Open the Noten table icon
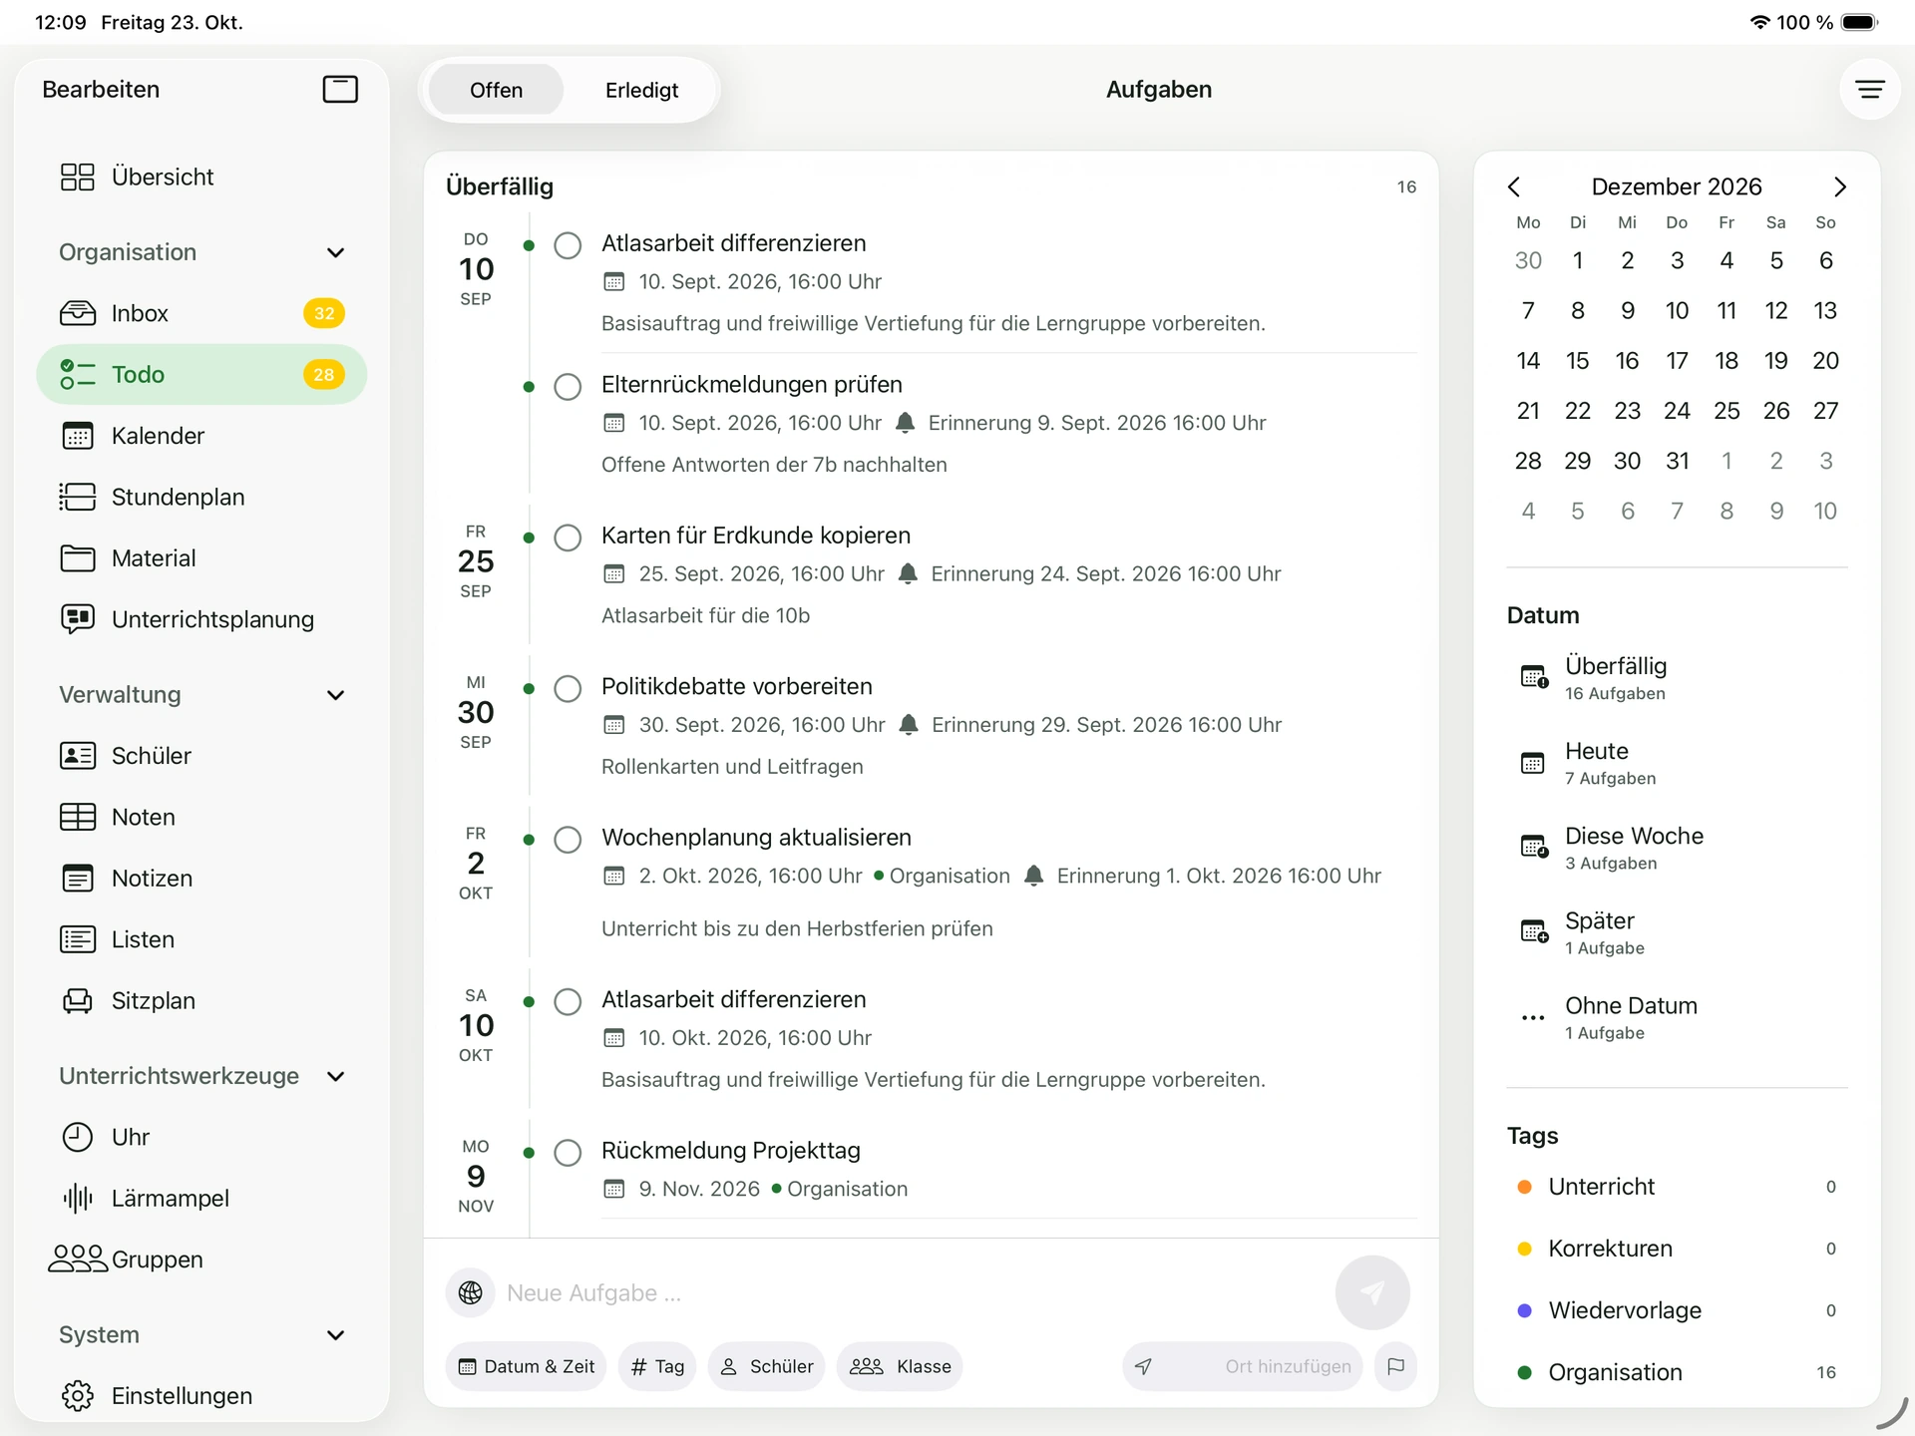The height and width of the screenshot is (1436, 1915). (x=78, y=817)
